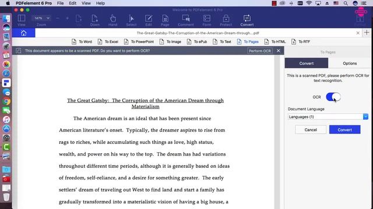This screenshot has height=209, width=373.
Task: Convert document To Excel
Action: pyautogui.click(x=108, y=42)
